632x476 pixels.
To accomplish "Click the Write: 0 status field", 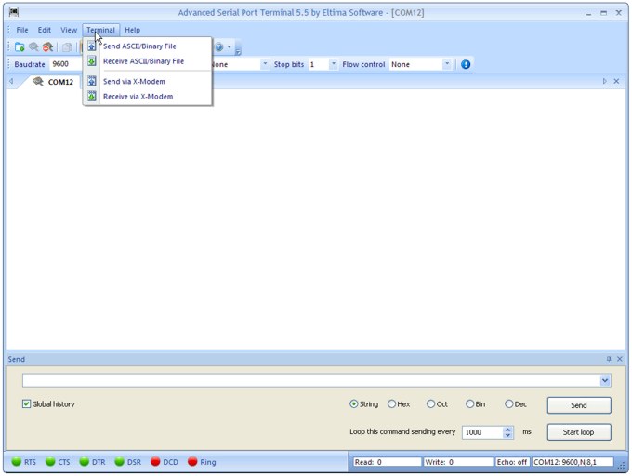I will [459, 462].
